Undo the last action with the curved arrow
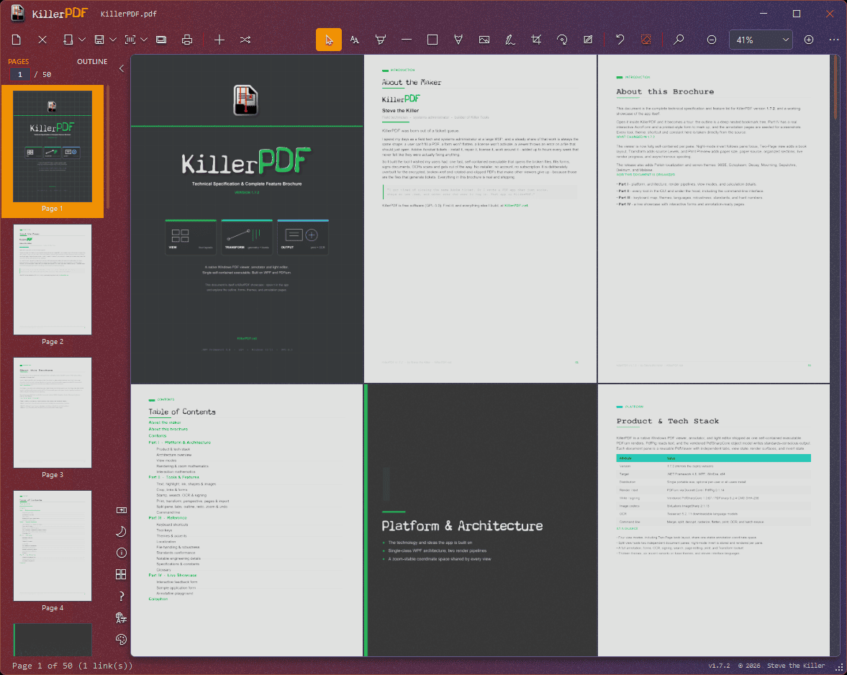Image resolution: width=847 pixels, height=675 pixels. click(x=620, y=40)
